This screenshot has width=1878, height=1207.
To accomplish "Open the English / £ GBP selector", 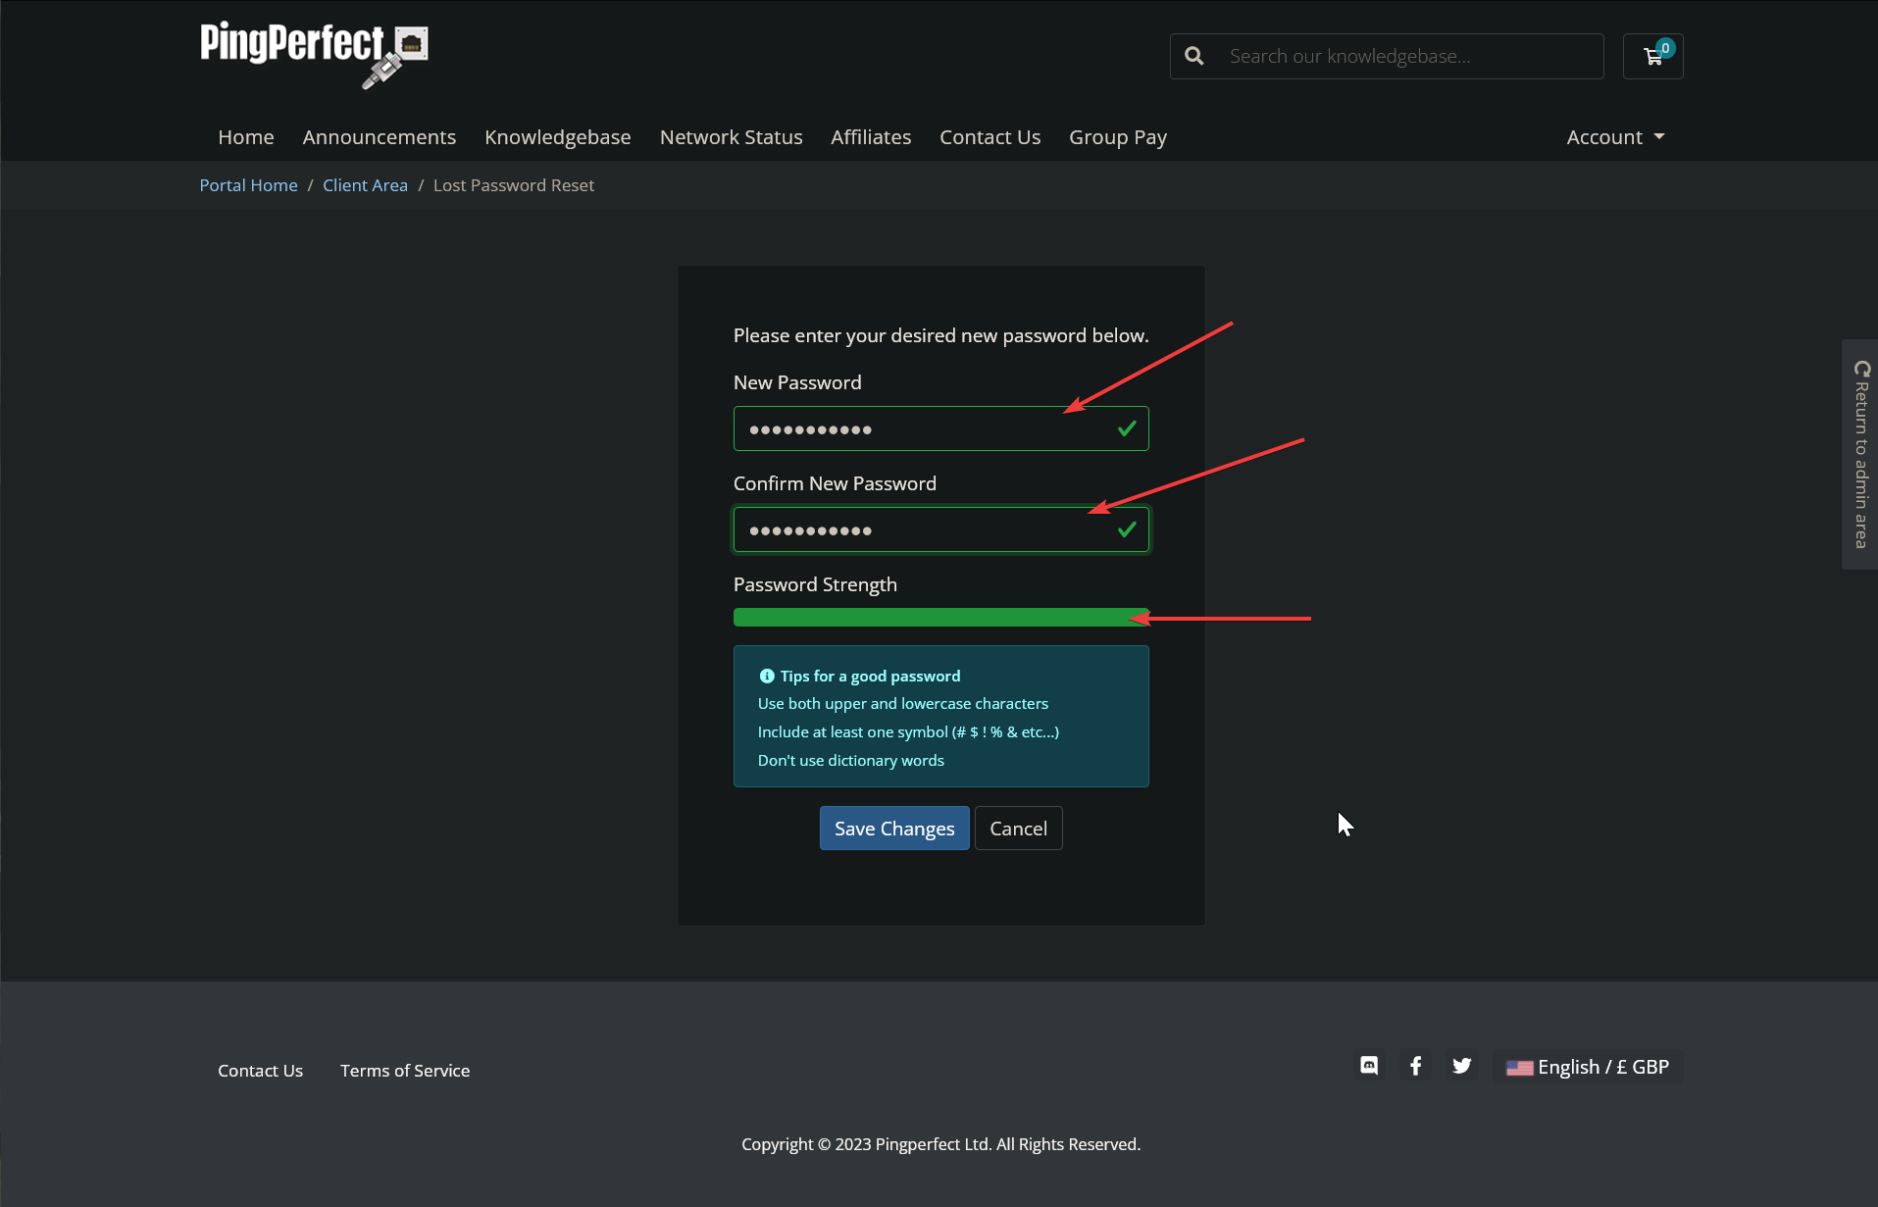I will pyautogui.click(x=1587, y=1067).
